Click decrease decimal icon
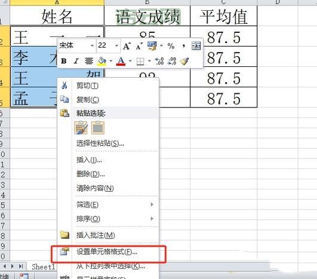This screenshot has width=317, height=279. pyautogui.click(x=172, y=61)
